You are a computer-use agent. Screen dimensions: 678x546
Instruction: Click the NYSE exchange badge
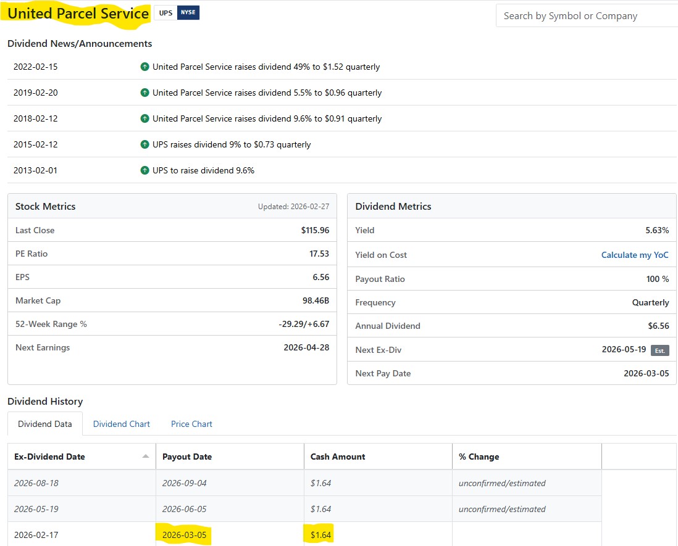click(188, 13)
